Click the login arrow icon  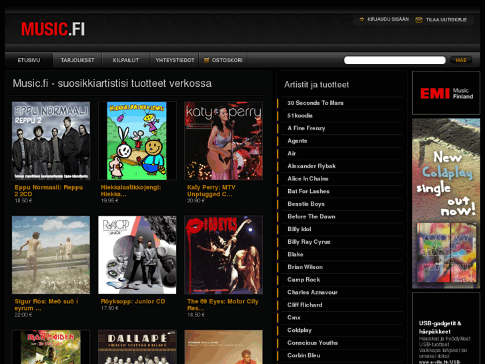pos(362,19)
